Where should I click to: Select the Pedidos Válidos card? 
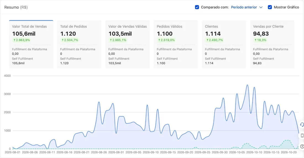[x=176, y=44]
